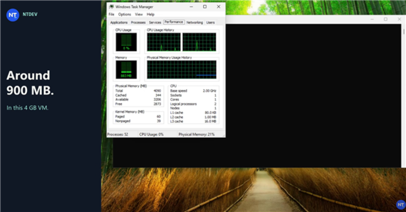Switch to the Networking tab
The image size is (406, 212).
pyautogui.click(x=195, y=23)
